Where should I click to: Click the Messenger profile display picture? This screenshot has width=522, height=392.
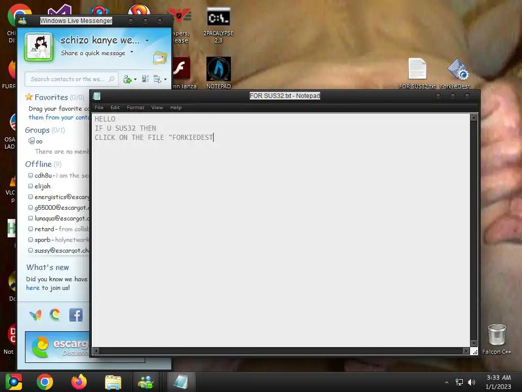(39, 47)
